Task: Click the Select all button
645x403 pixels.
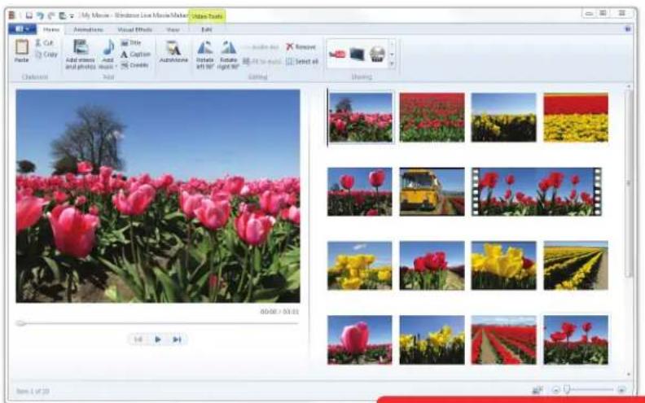Action: click(302, 62)
